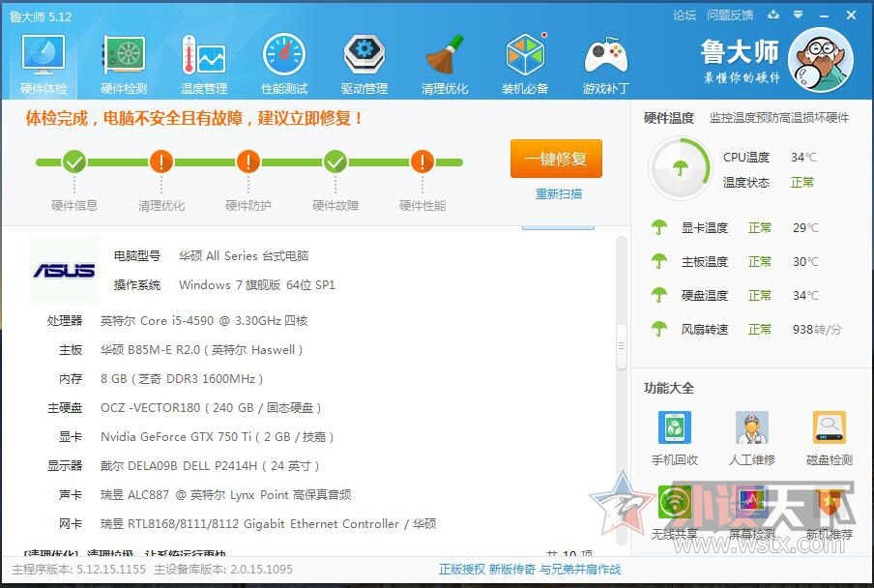Click the circular CPU temperature gauge

[x=681, y=167]
